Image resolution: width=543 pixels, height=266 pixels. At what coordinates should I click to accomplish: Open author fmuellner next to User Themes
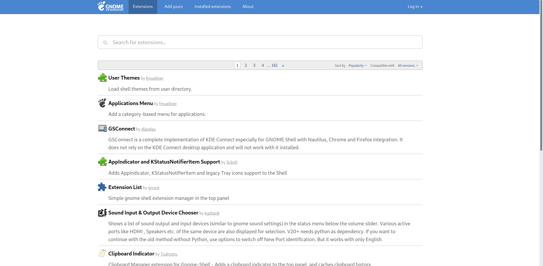coord(155,78)
